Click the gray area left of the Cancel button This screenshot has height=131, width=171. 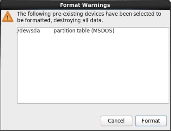(58, 121)
